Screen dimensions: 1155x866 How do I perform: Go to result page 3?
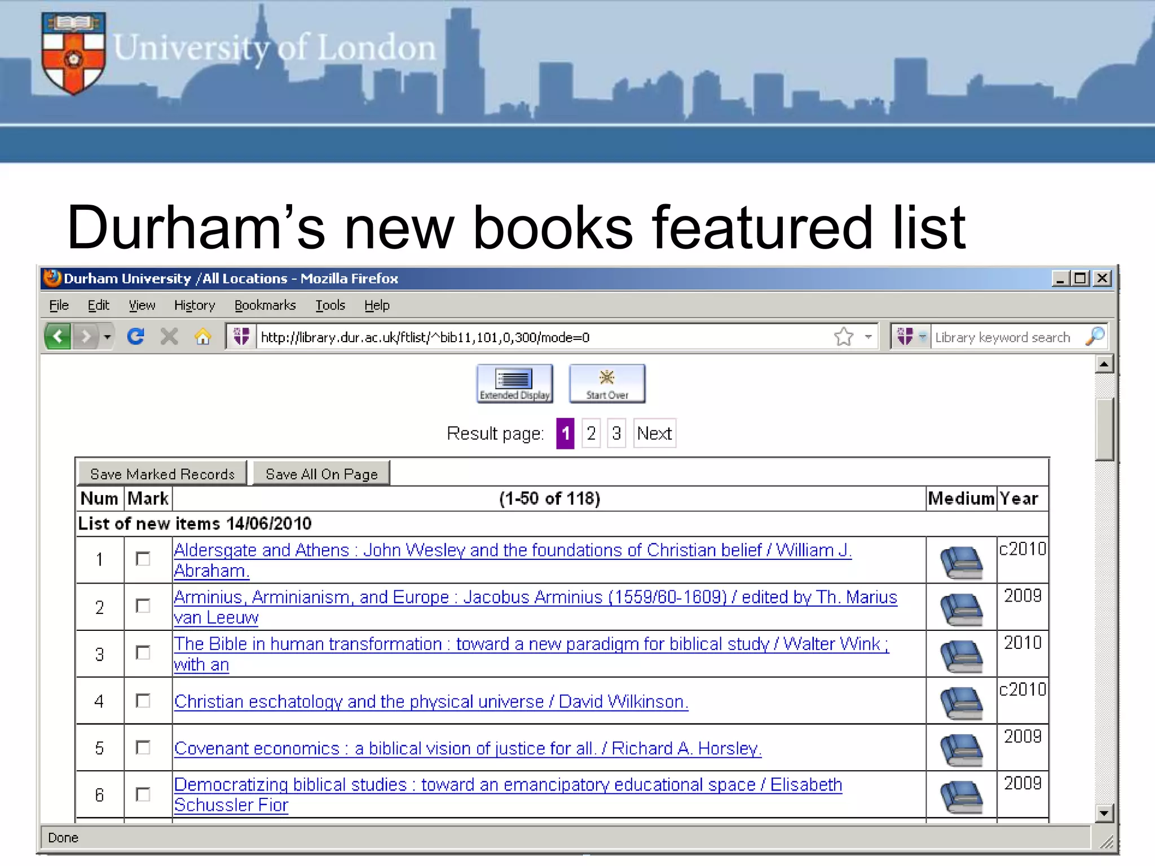(616, 433)
